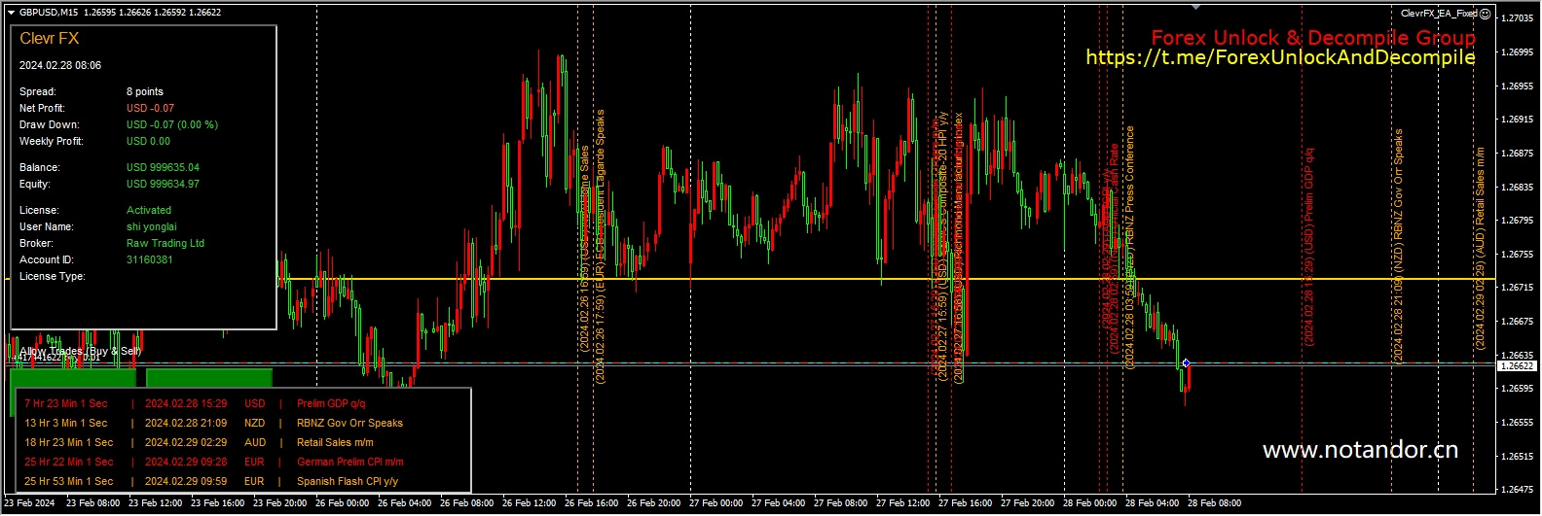Click the current price tag 1.26622

[1517, 366]
